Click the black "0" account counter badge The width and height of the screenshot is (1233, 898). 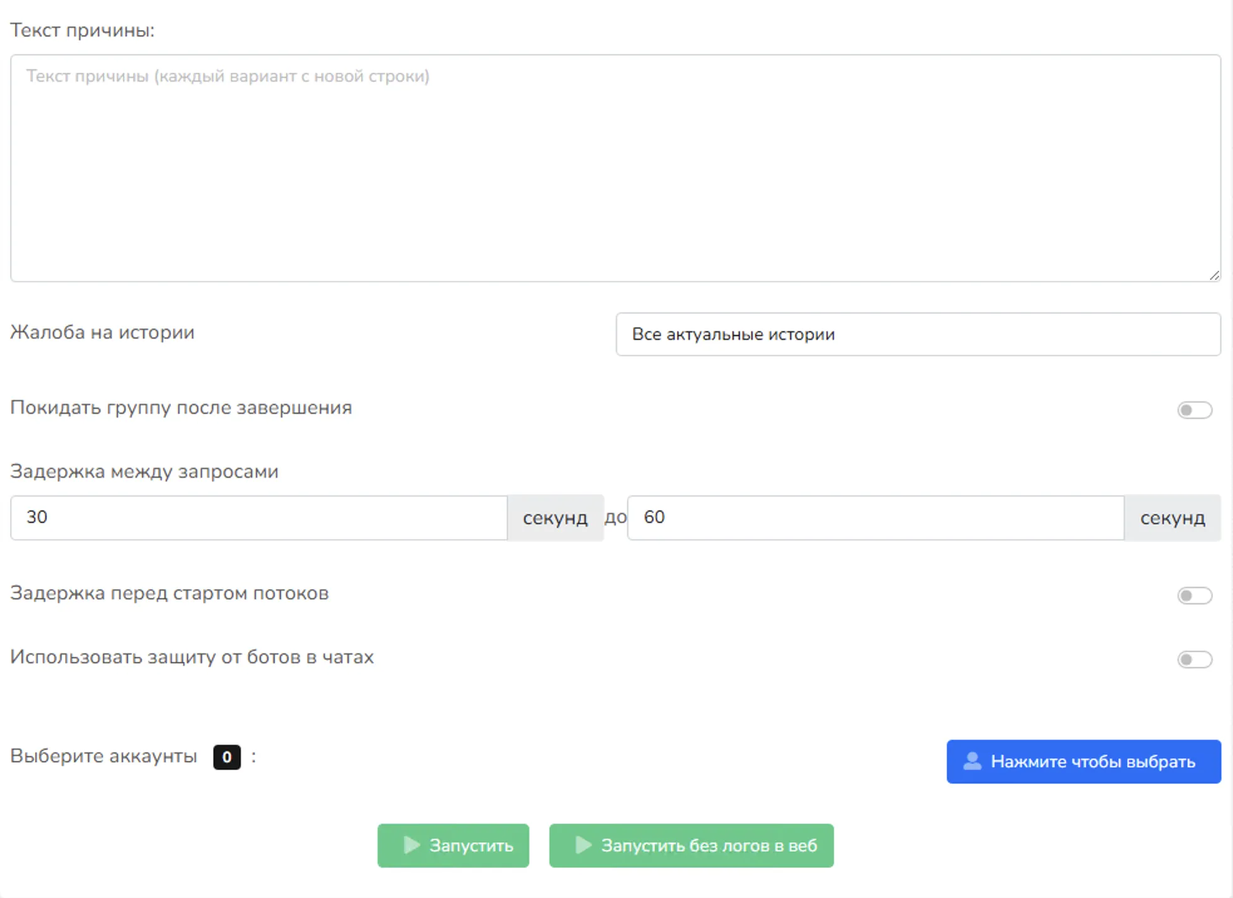[226, 756]
